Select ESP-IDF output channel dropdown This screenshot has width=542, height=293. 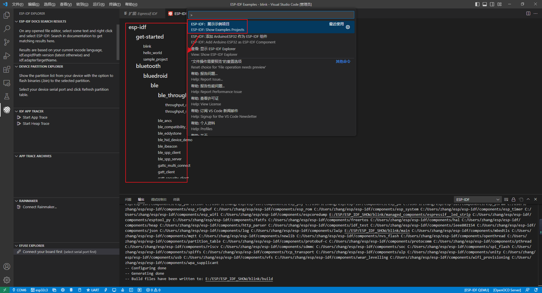(x=478, y=199)
